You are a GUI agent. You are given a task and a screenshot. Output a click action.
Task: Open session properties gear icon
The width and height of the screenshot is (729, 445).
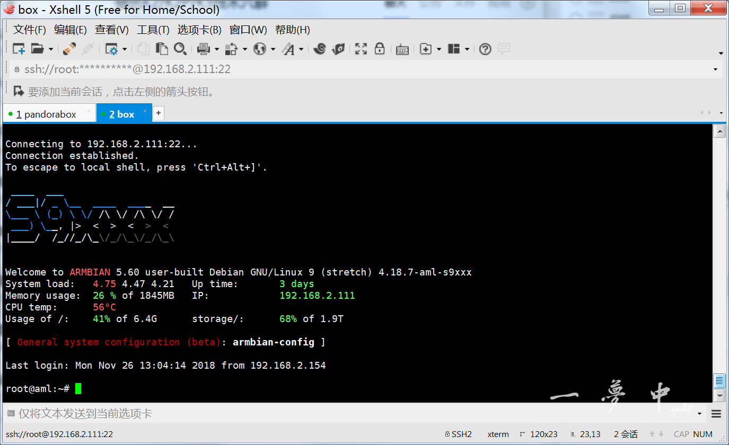point(111,49)
